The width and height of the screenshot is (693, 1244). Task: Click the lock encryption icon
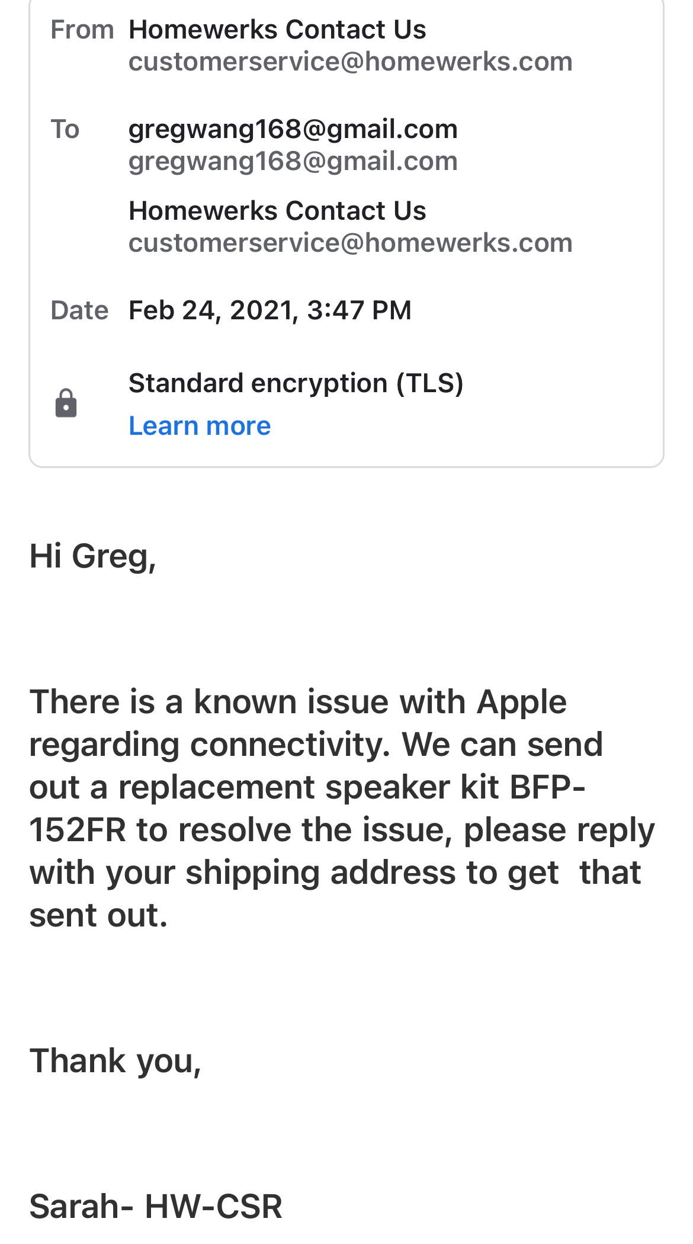coord(66,403)
